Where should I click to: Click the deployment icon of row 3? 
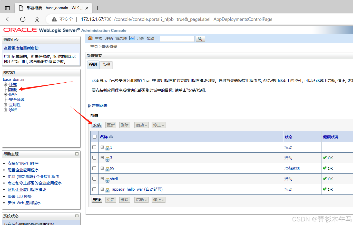(107, 159)
